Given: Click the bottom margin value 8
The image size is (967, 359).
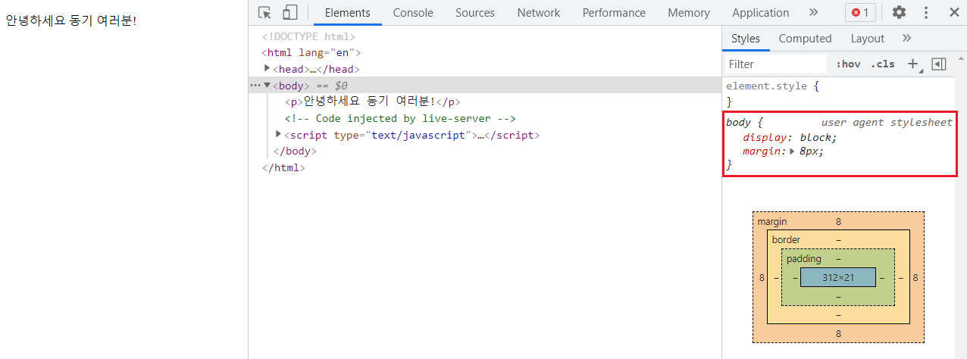Looking at the screenshot, I should pos(838,333).
